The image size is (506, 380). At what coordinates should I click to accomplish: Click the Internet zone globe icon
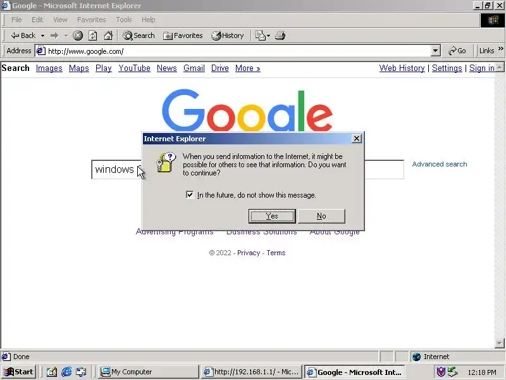pos(417,357)
